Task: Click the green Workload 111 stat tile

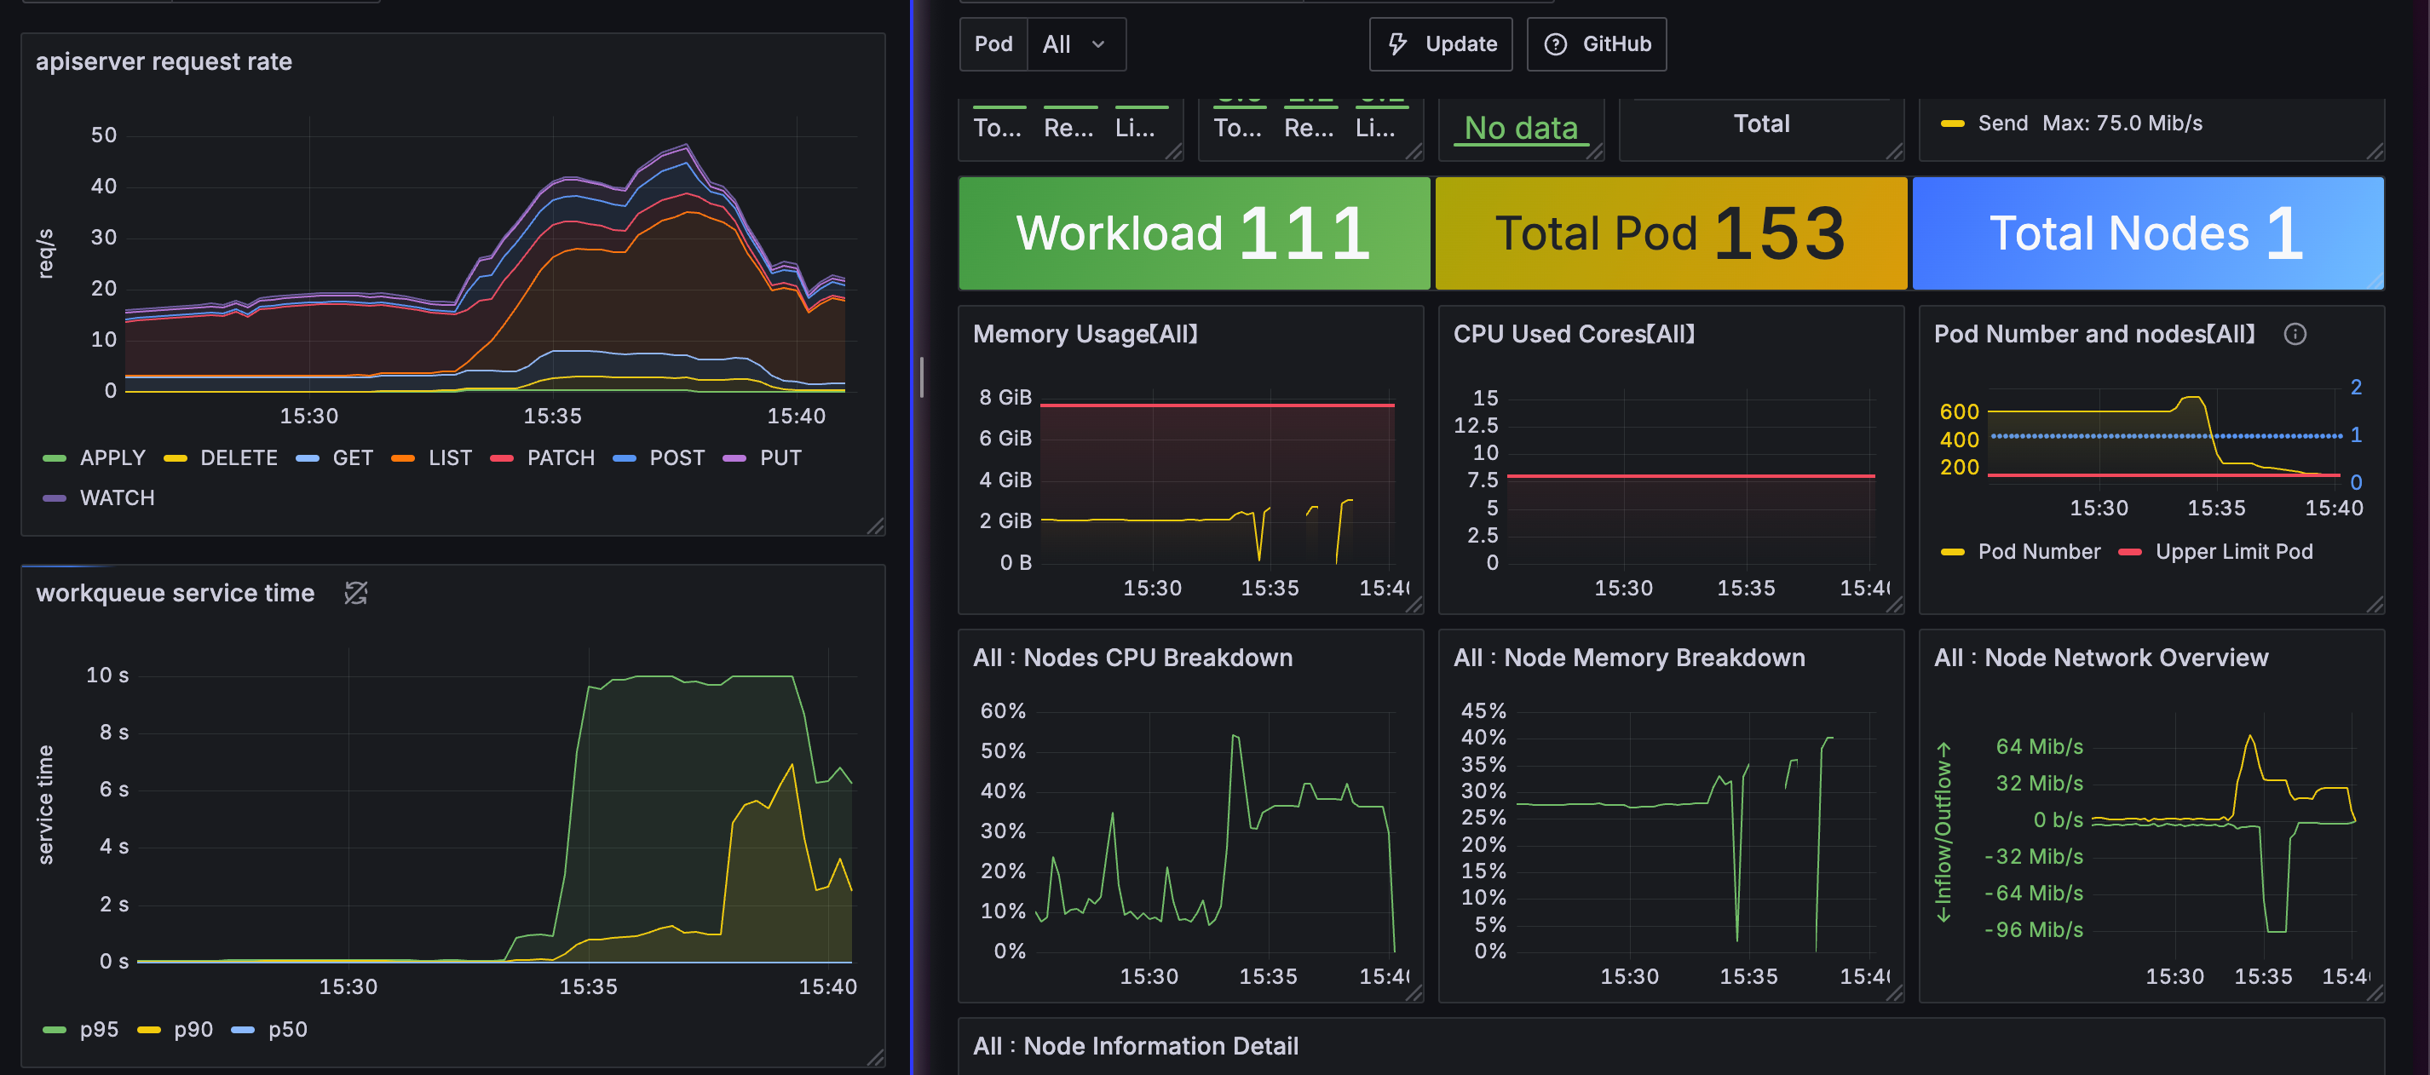Action: click(x=1194, y=233)
